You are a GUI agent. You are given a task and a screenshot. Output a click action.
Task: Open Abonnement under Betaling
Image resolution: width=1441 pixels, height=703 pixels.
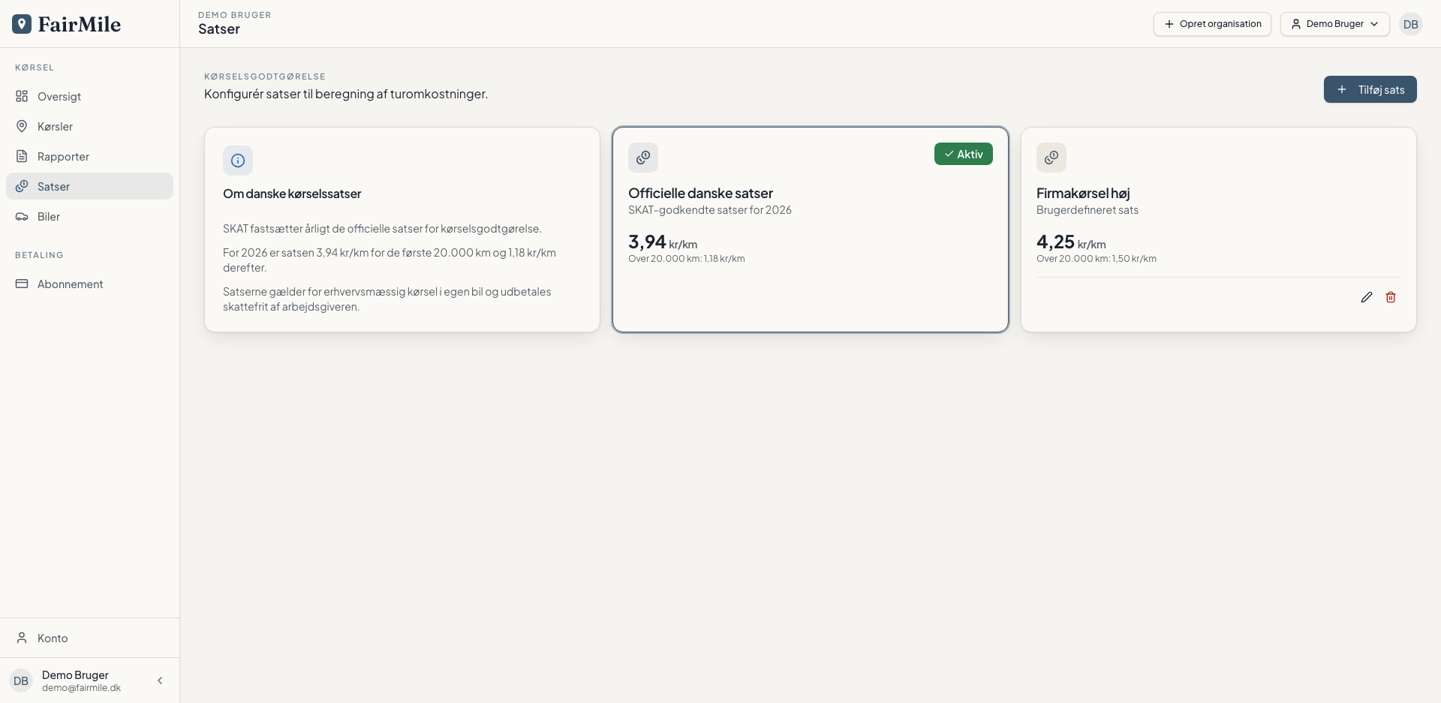point(89,284)
